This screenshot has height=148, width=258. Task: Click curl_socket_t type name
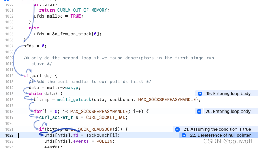(x=56, y=117)
